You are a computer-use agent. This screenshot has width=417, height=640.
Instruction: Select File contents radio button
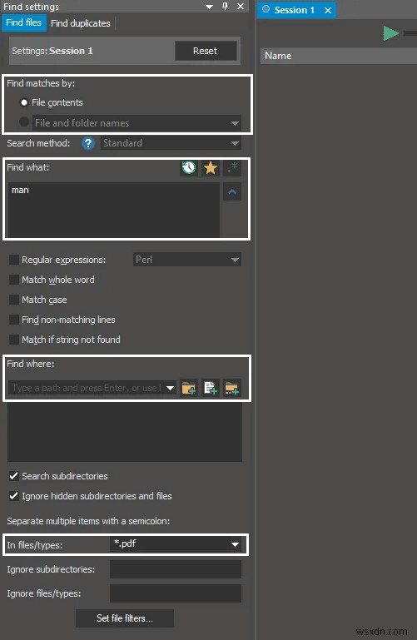click(x=24, y=102)
